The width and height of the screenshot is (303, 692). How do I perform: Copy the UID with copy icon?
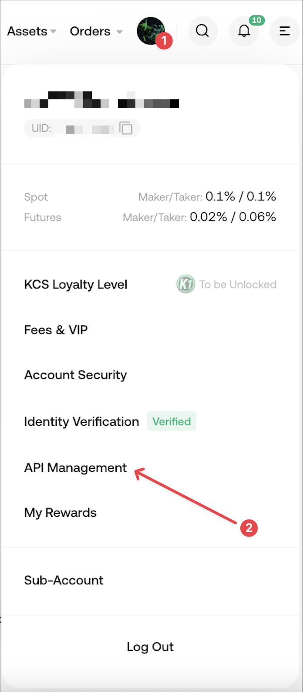click(x=126, y=129)
